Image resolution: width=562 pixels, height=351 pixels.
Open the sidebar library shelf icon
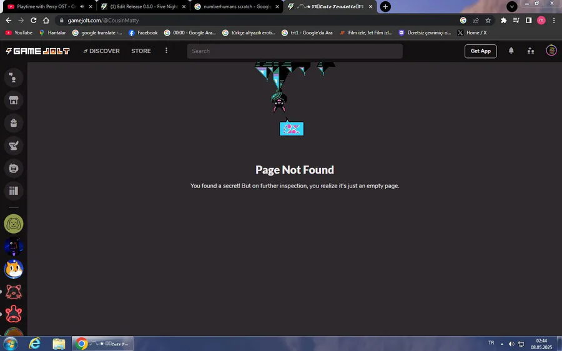(x=14, y=190)
